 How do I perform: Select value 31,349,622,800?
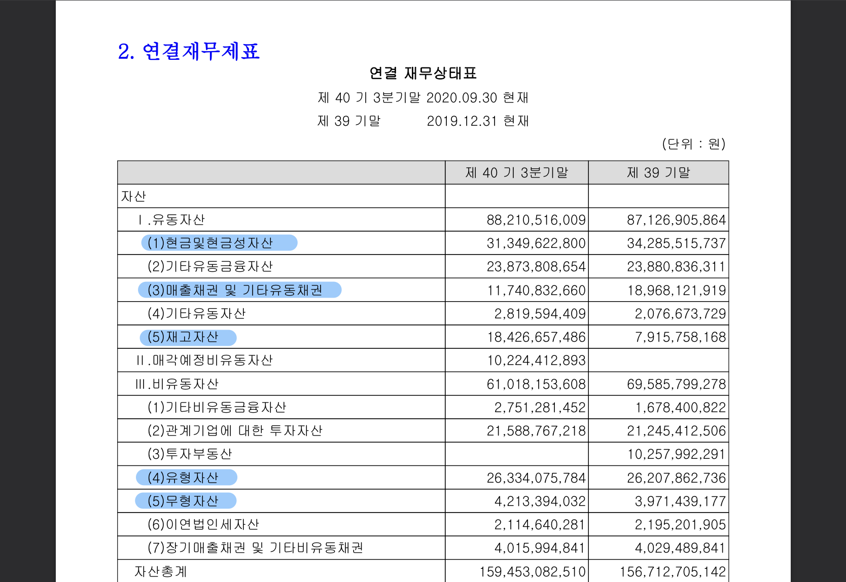(x=536, y=243)
